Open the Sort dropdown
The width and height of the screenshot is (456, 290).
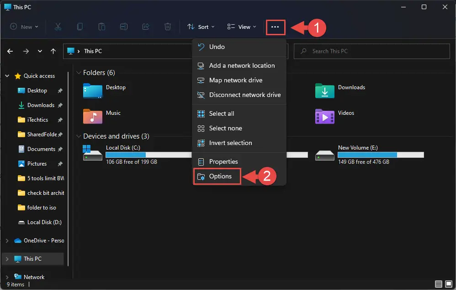click(x=201, y=27)
